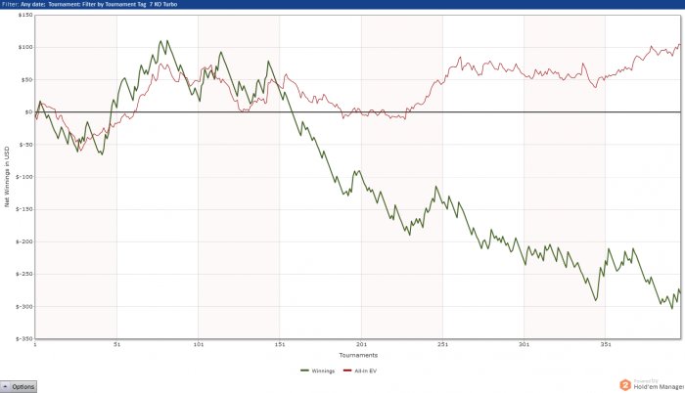Click the $-100 y-axis label
Viewport: 685px width, 393px height.
click(24, 177)
